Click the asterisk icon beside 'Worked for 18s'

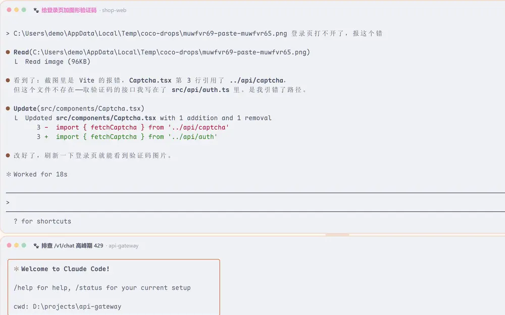tap(9, 174)
